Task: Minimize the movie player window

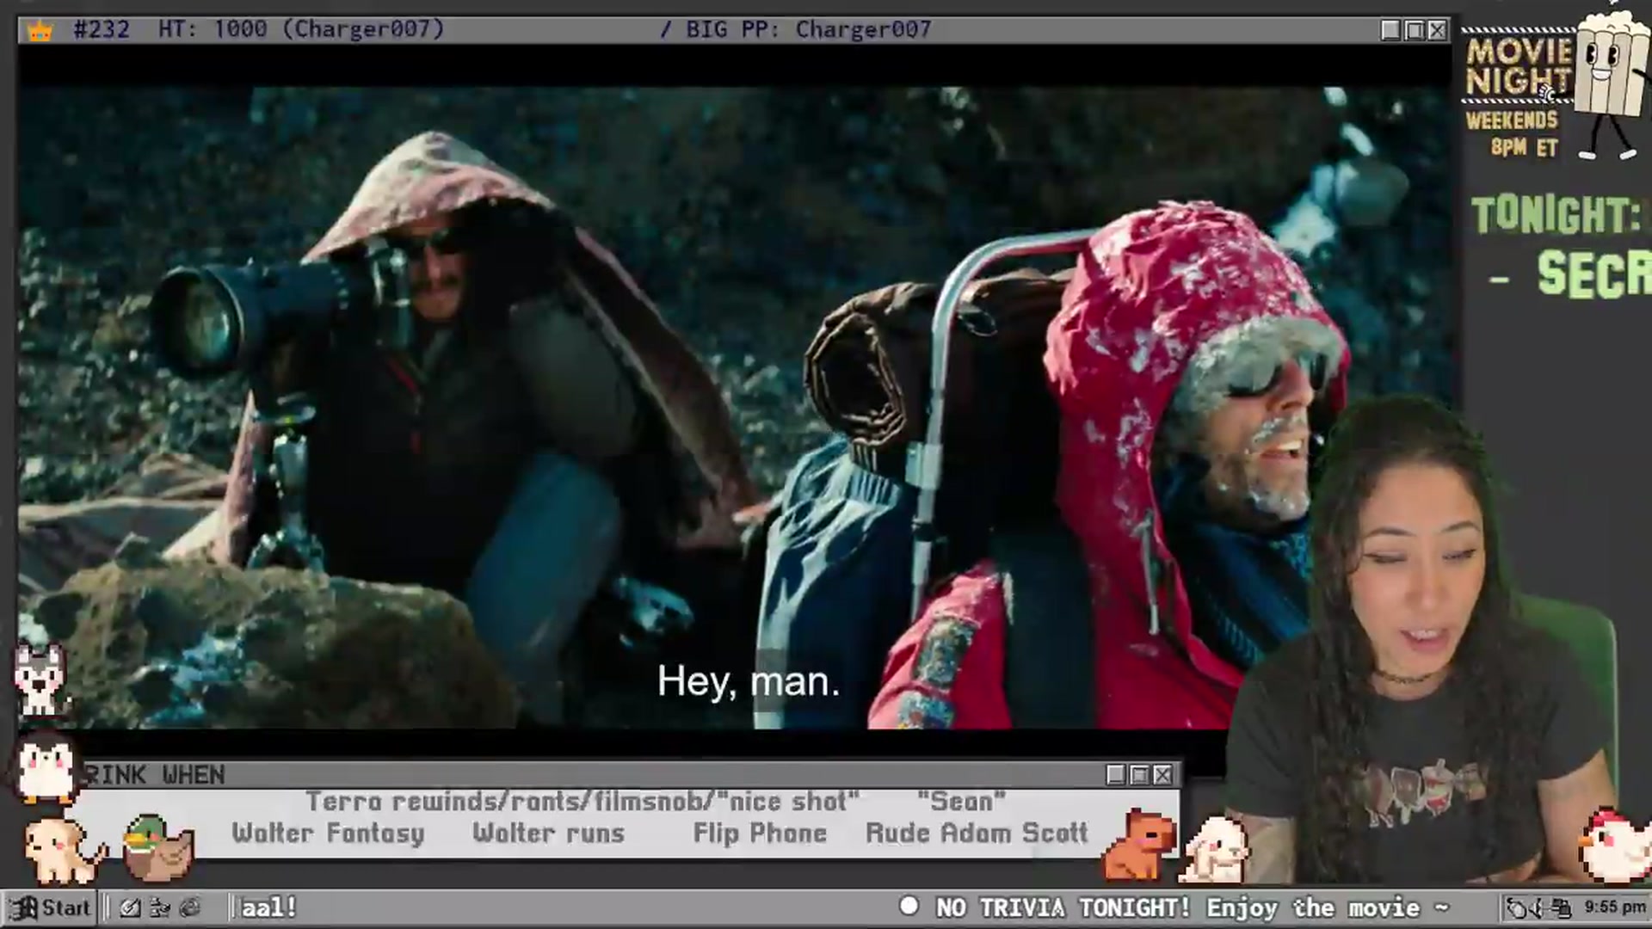Action: (1390, 30)
